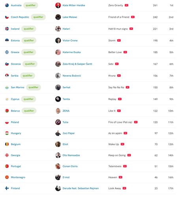The image size is (180, 198).
Task: Open the Look Away YouTube icon
Action: pos(124,188)
